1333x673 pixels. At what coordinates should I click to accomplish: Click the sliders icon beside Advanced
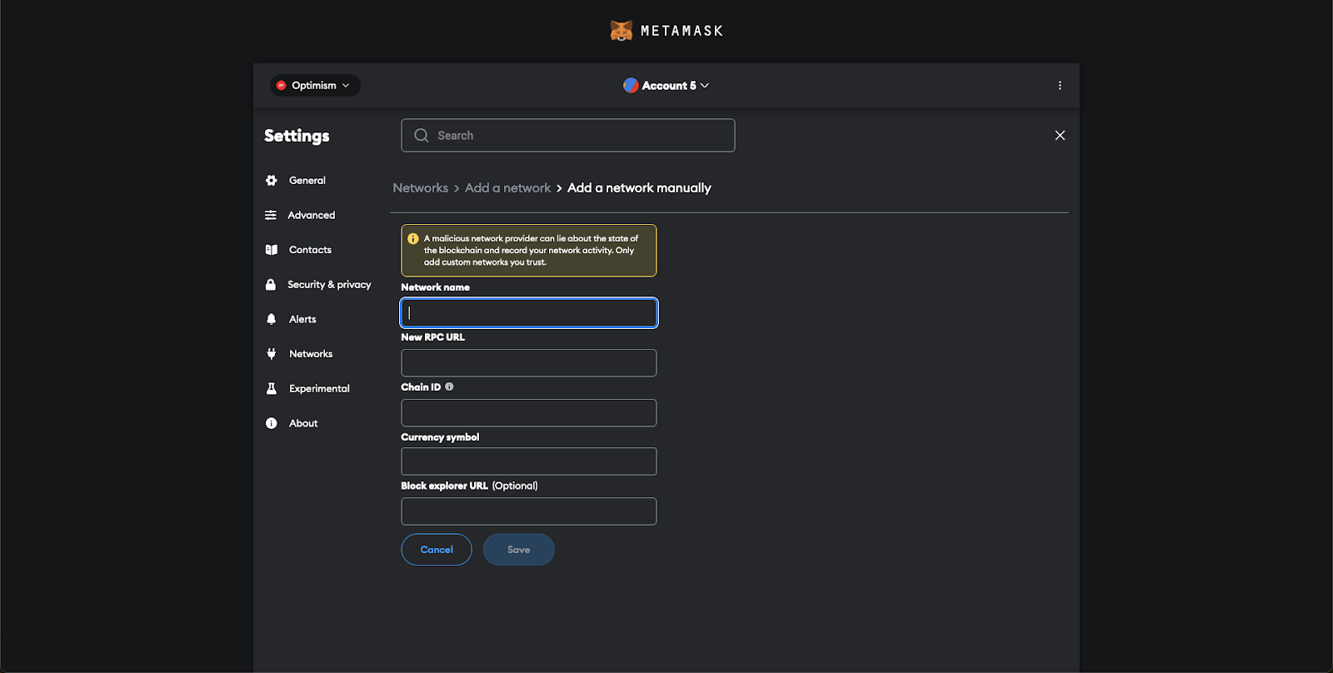pyautogui.click(x=271, y=215)
